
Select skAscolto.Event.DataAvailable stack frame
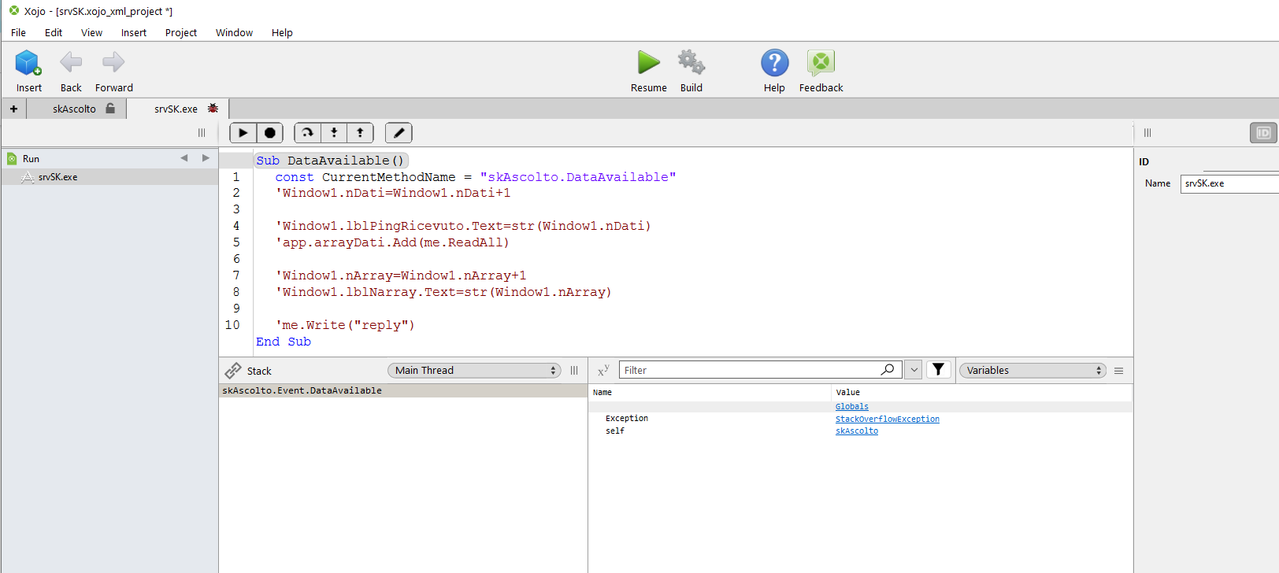(403, 390)
